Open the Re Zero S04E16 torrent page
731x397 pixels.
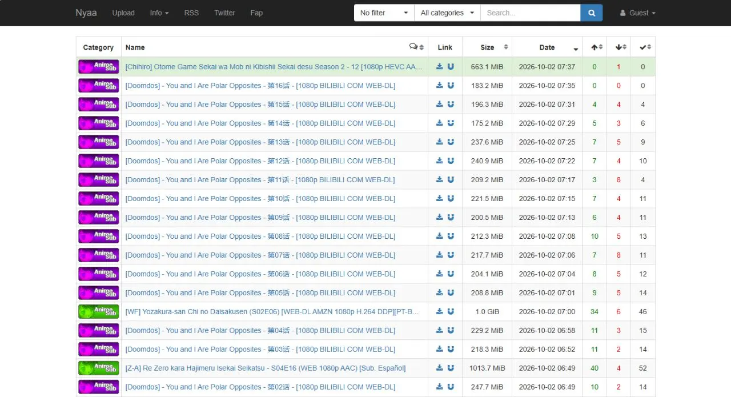point(266,368)
